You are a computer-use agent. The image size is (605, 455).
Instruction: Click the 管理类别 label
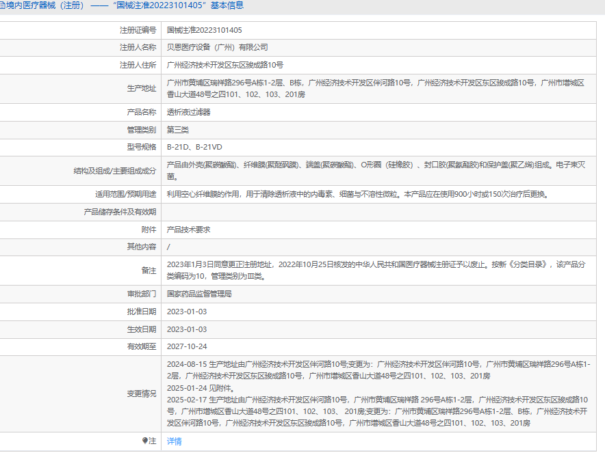click(142, 130)
